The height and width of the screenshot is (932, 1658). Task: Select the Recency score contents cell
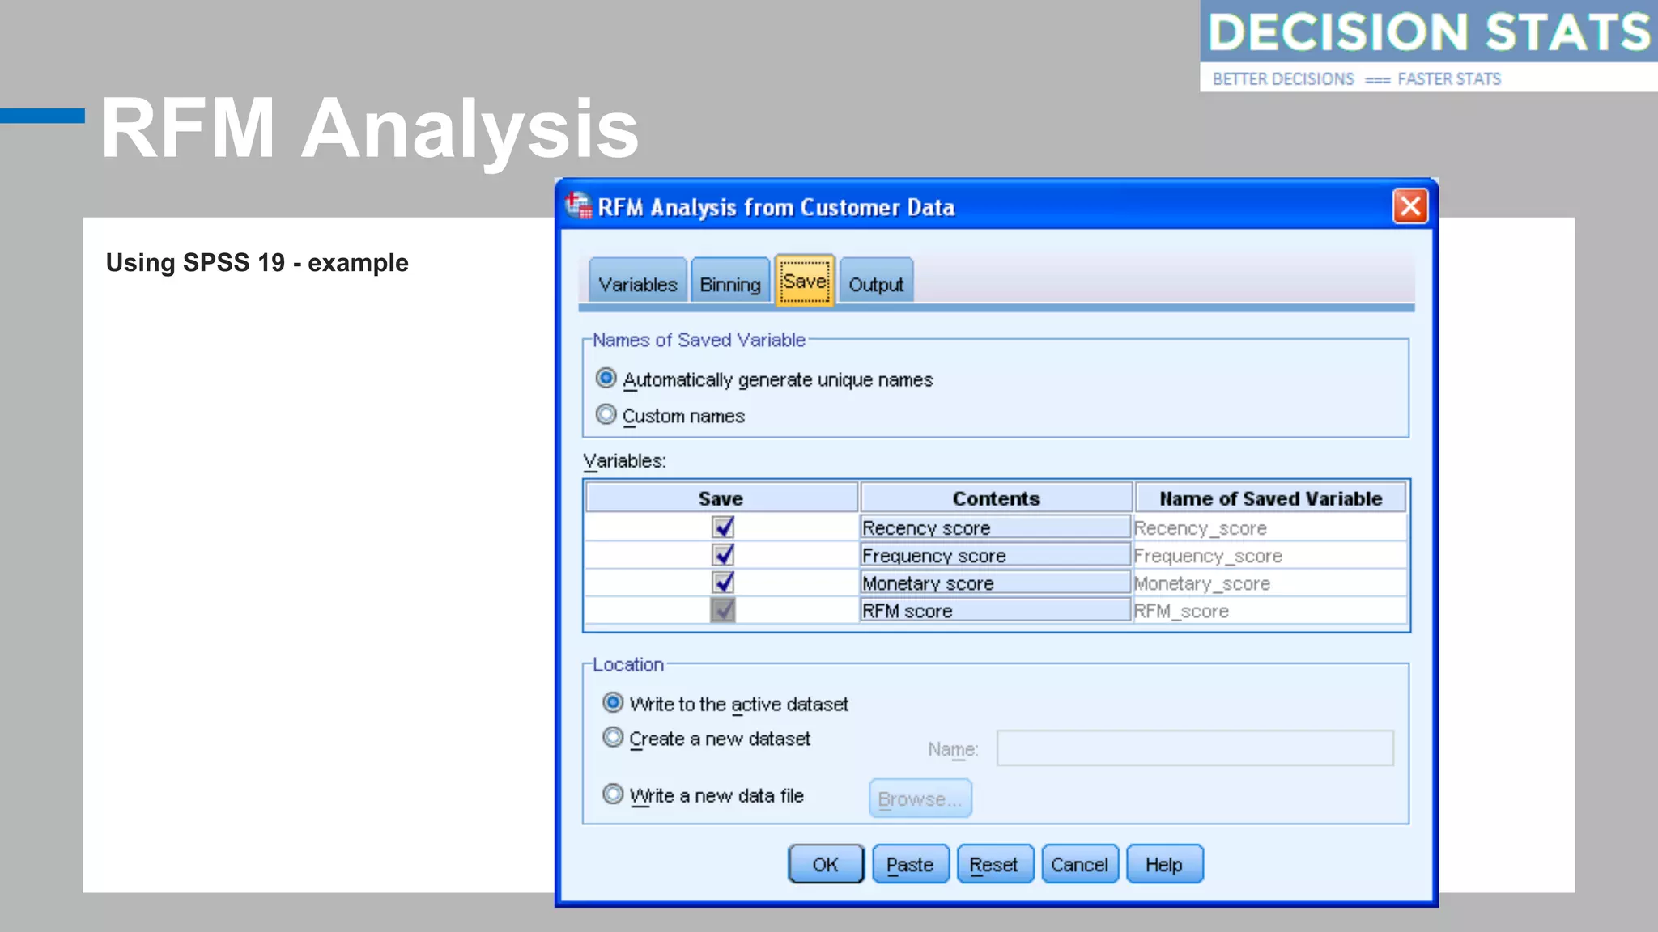[x=995, y=527]
